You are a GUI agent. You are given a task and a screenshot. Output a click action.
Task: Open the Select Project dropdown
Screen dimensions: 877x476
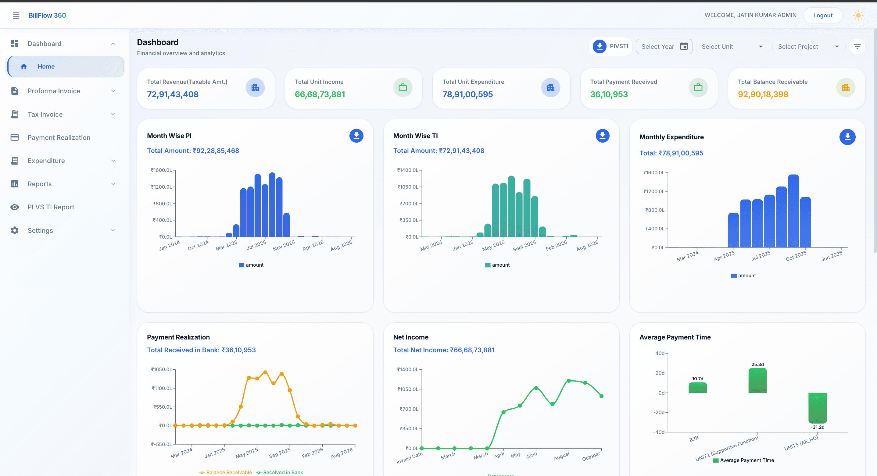pos(809,46)
